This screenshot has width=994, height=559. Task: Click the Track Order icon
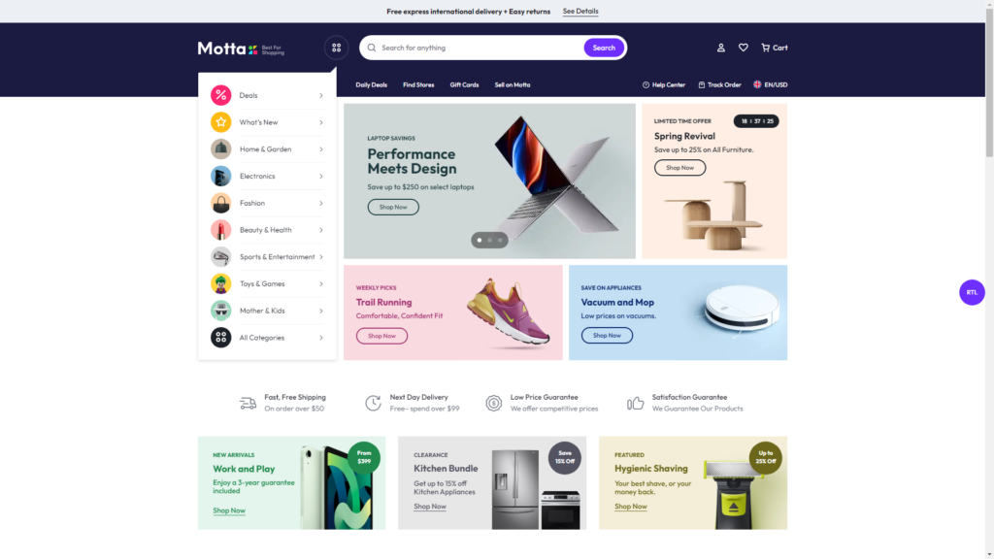pyautogui.click(x=701, y=85)
